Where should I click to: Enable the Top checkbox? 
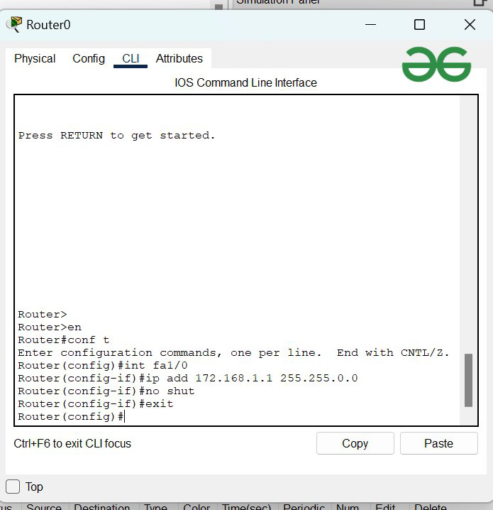13,487
